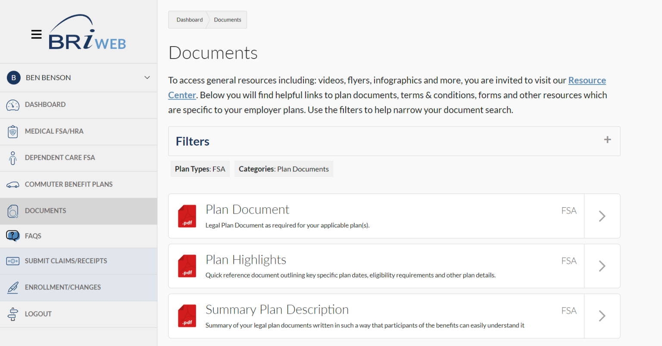Screen dimensions: 662x346
Task: Click the Ben Benson profile badge
Action: coord(13,78)
